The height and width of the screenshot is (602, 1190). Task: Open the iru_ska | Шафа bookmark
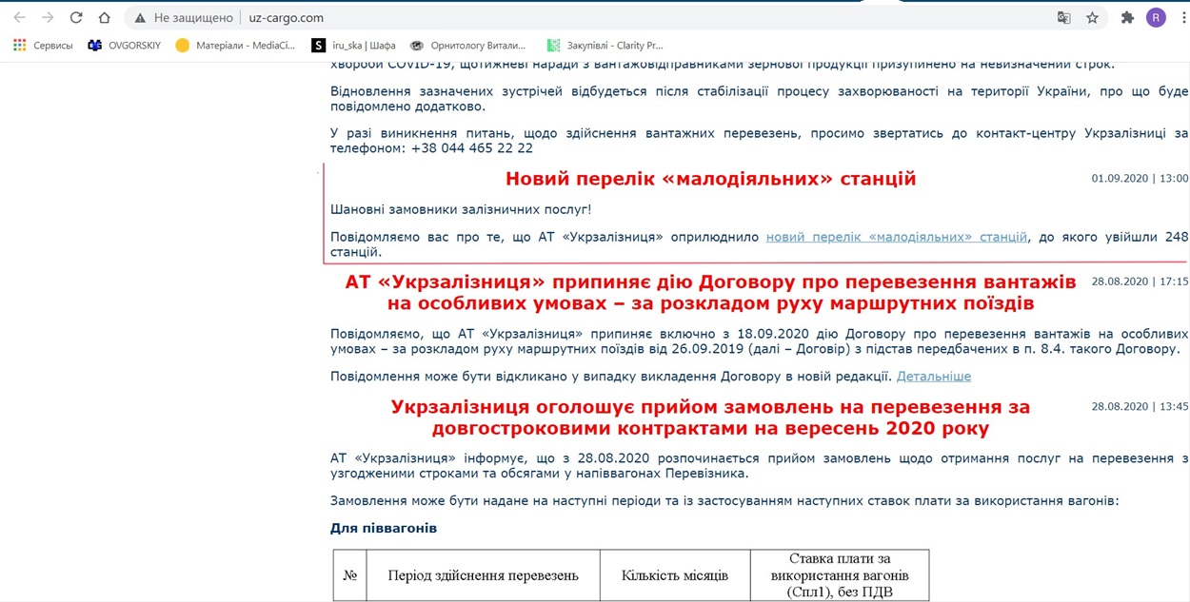[351, 45]
